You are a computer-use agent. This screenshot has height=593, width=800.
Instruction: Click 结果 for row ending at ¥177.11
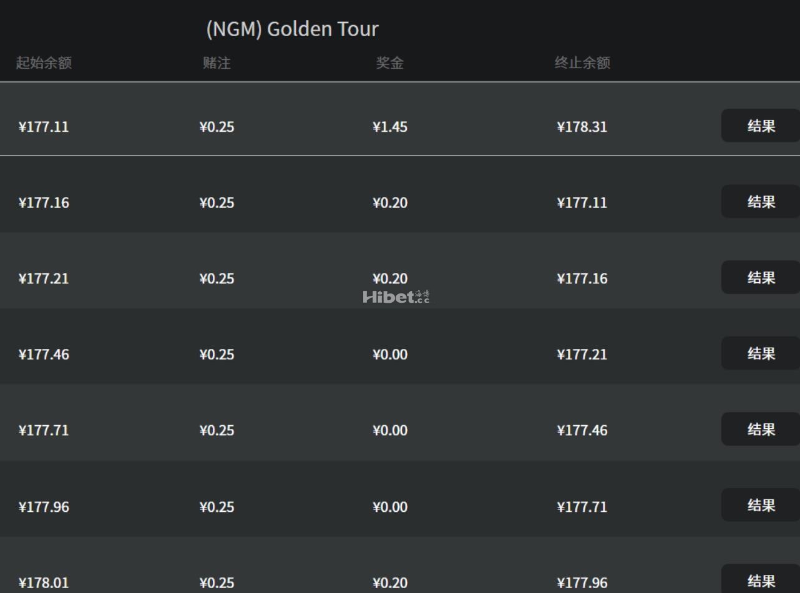pos(760,202)
